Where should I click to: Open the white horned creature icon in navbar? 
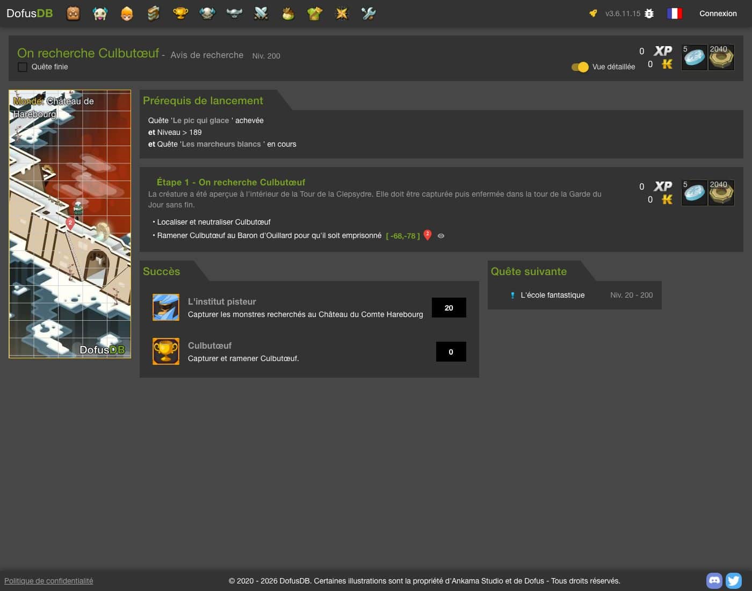[100, 13]
